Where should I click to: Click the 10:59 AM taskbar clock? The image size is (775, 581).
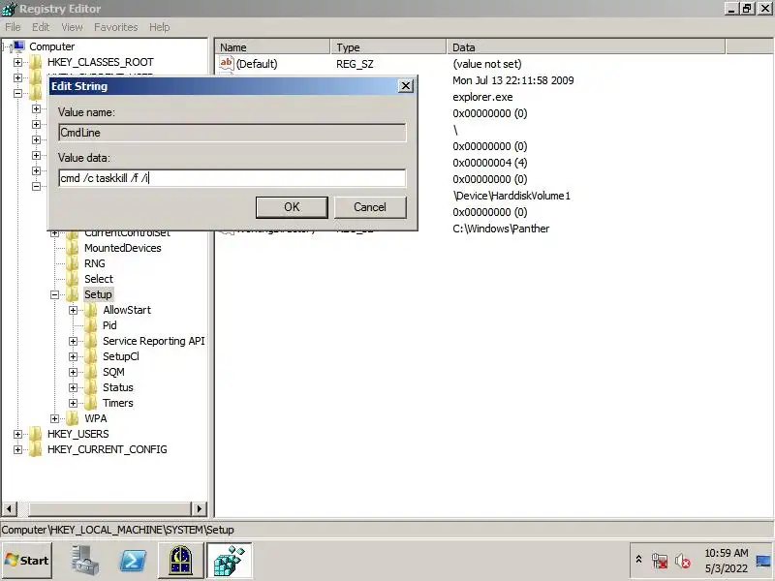726,553
